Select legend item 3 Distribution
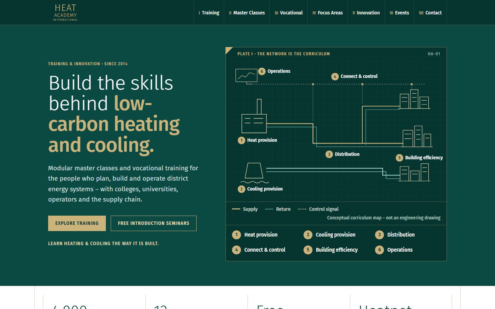 pos(395,234)
